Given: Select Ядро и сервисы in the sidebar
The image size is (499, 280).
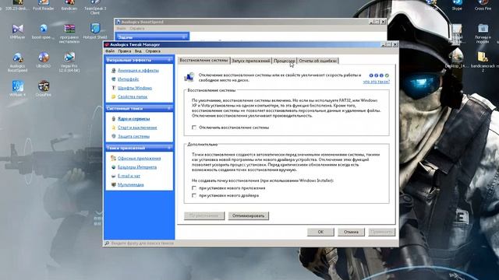Looking at the screenshot, I should [x=133, y=119].
